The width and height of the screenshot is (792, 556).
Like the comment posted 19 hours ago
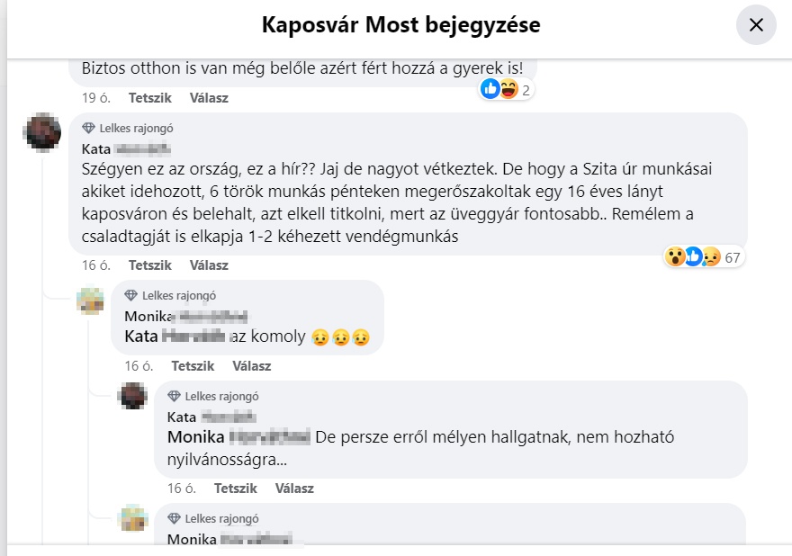[x=150, y=98]
